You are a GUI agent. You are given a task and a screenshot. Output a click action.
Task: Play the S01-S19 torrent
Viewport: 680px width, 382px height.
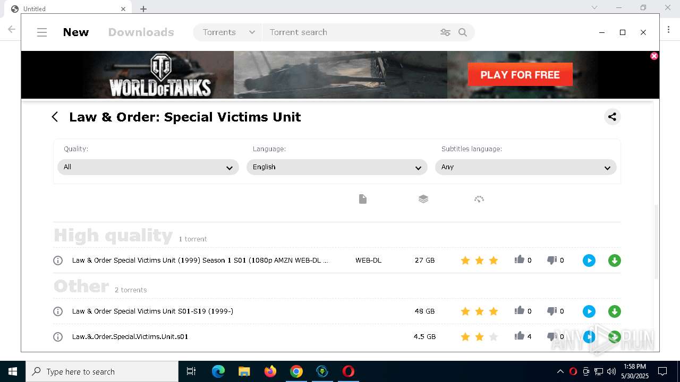[589, 311]
